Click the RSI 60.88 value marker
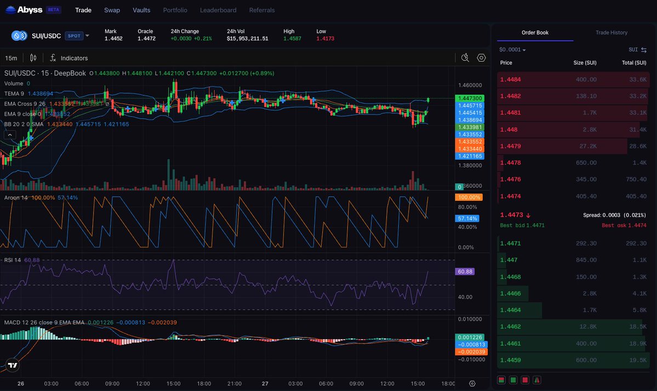Screen dimensions: 657x391 click(465, 271)
